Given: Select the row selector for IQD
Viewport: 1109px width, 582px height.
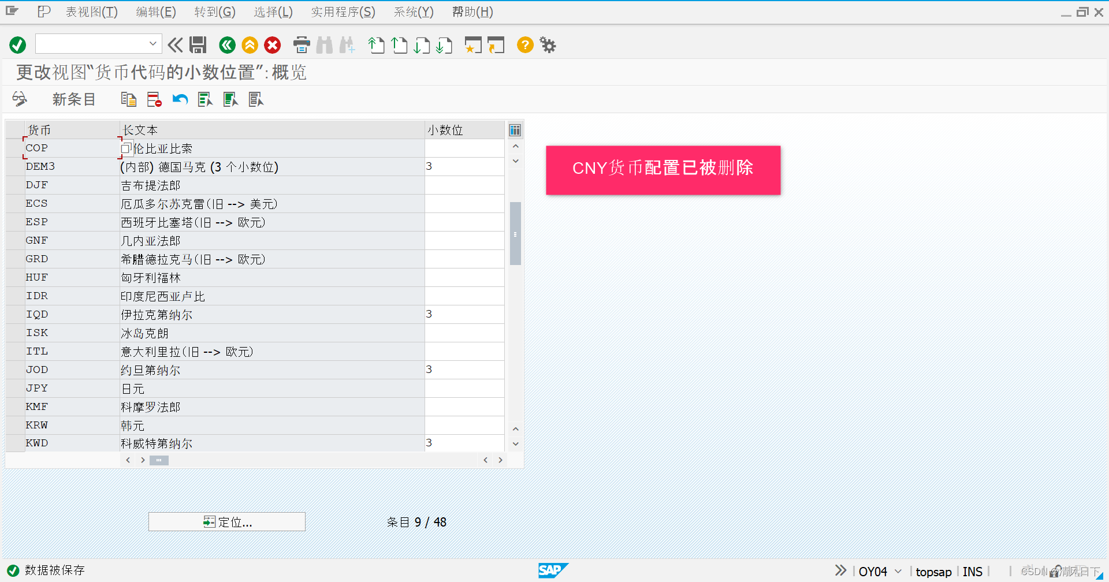Looking at the screenshot, I should click(15, 315).
